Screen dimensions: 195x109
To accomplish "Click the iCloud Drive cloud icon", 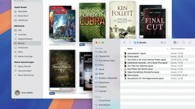I will click(x=96, y=100).
